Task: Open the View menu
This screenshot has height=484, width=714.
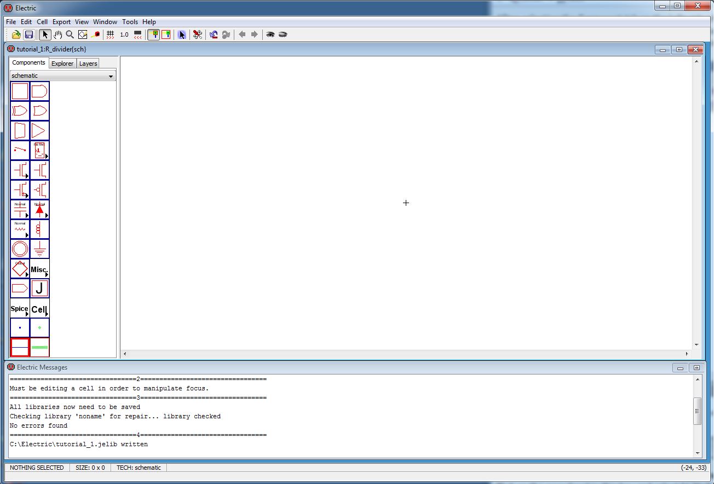Action: 82,22
